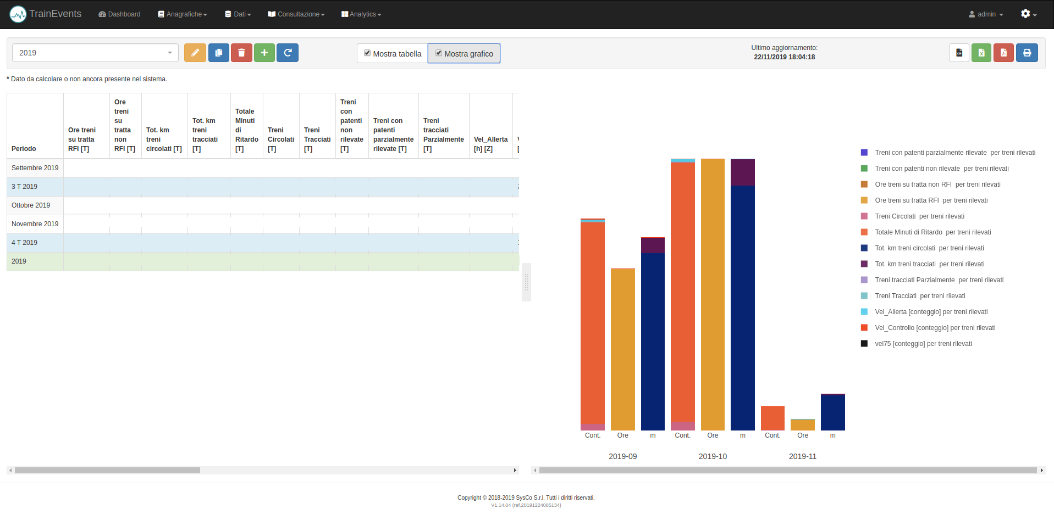Click the TrainEvents logo icon
1054x520 pixels.
coord(18,14)
